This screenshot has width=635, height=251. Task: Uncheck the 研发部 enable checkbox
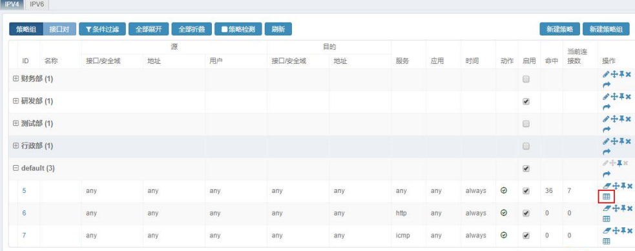pos(526,101)
